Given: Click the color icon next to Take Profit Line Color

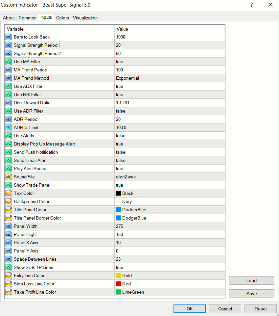Looking at the screenshot, I should (9, 292).
